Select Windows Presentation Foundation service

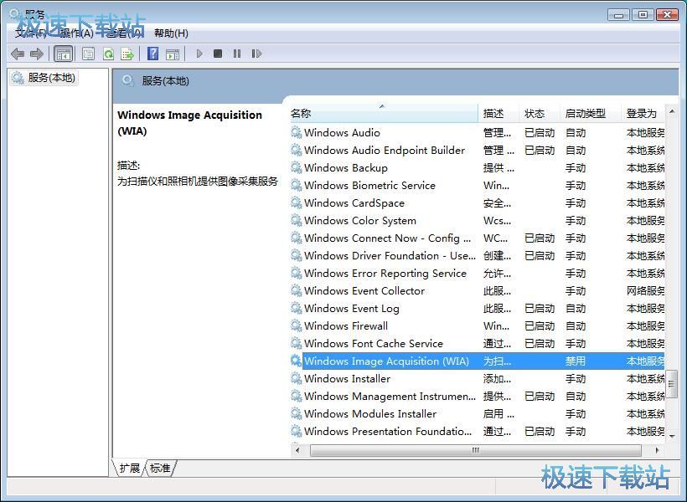click(478, 432)
